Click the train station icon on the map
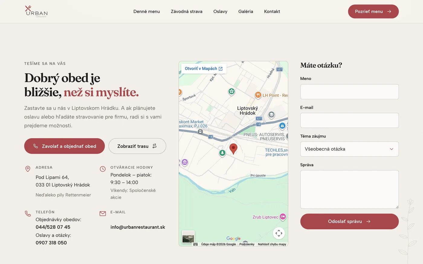The height and width of the screenshot is (264, 423). 200,132
